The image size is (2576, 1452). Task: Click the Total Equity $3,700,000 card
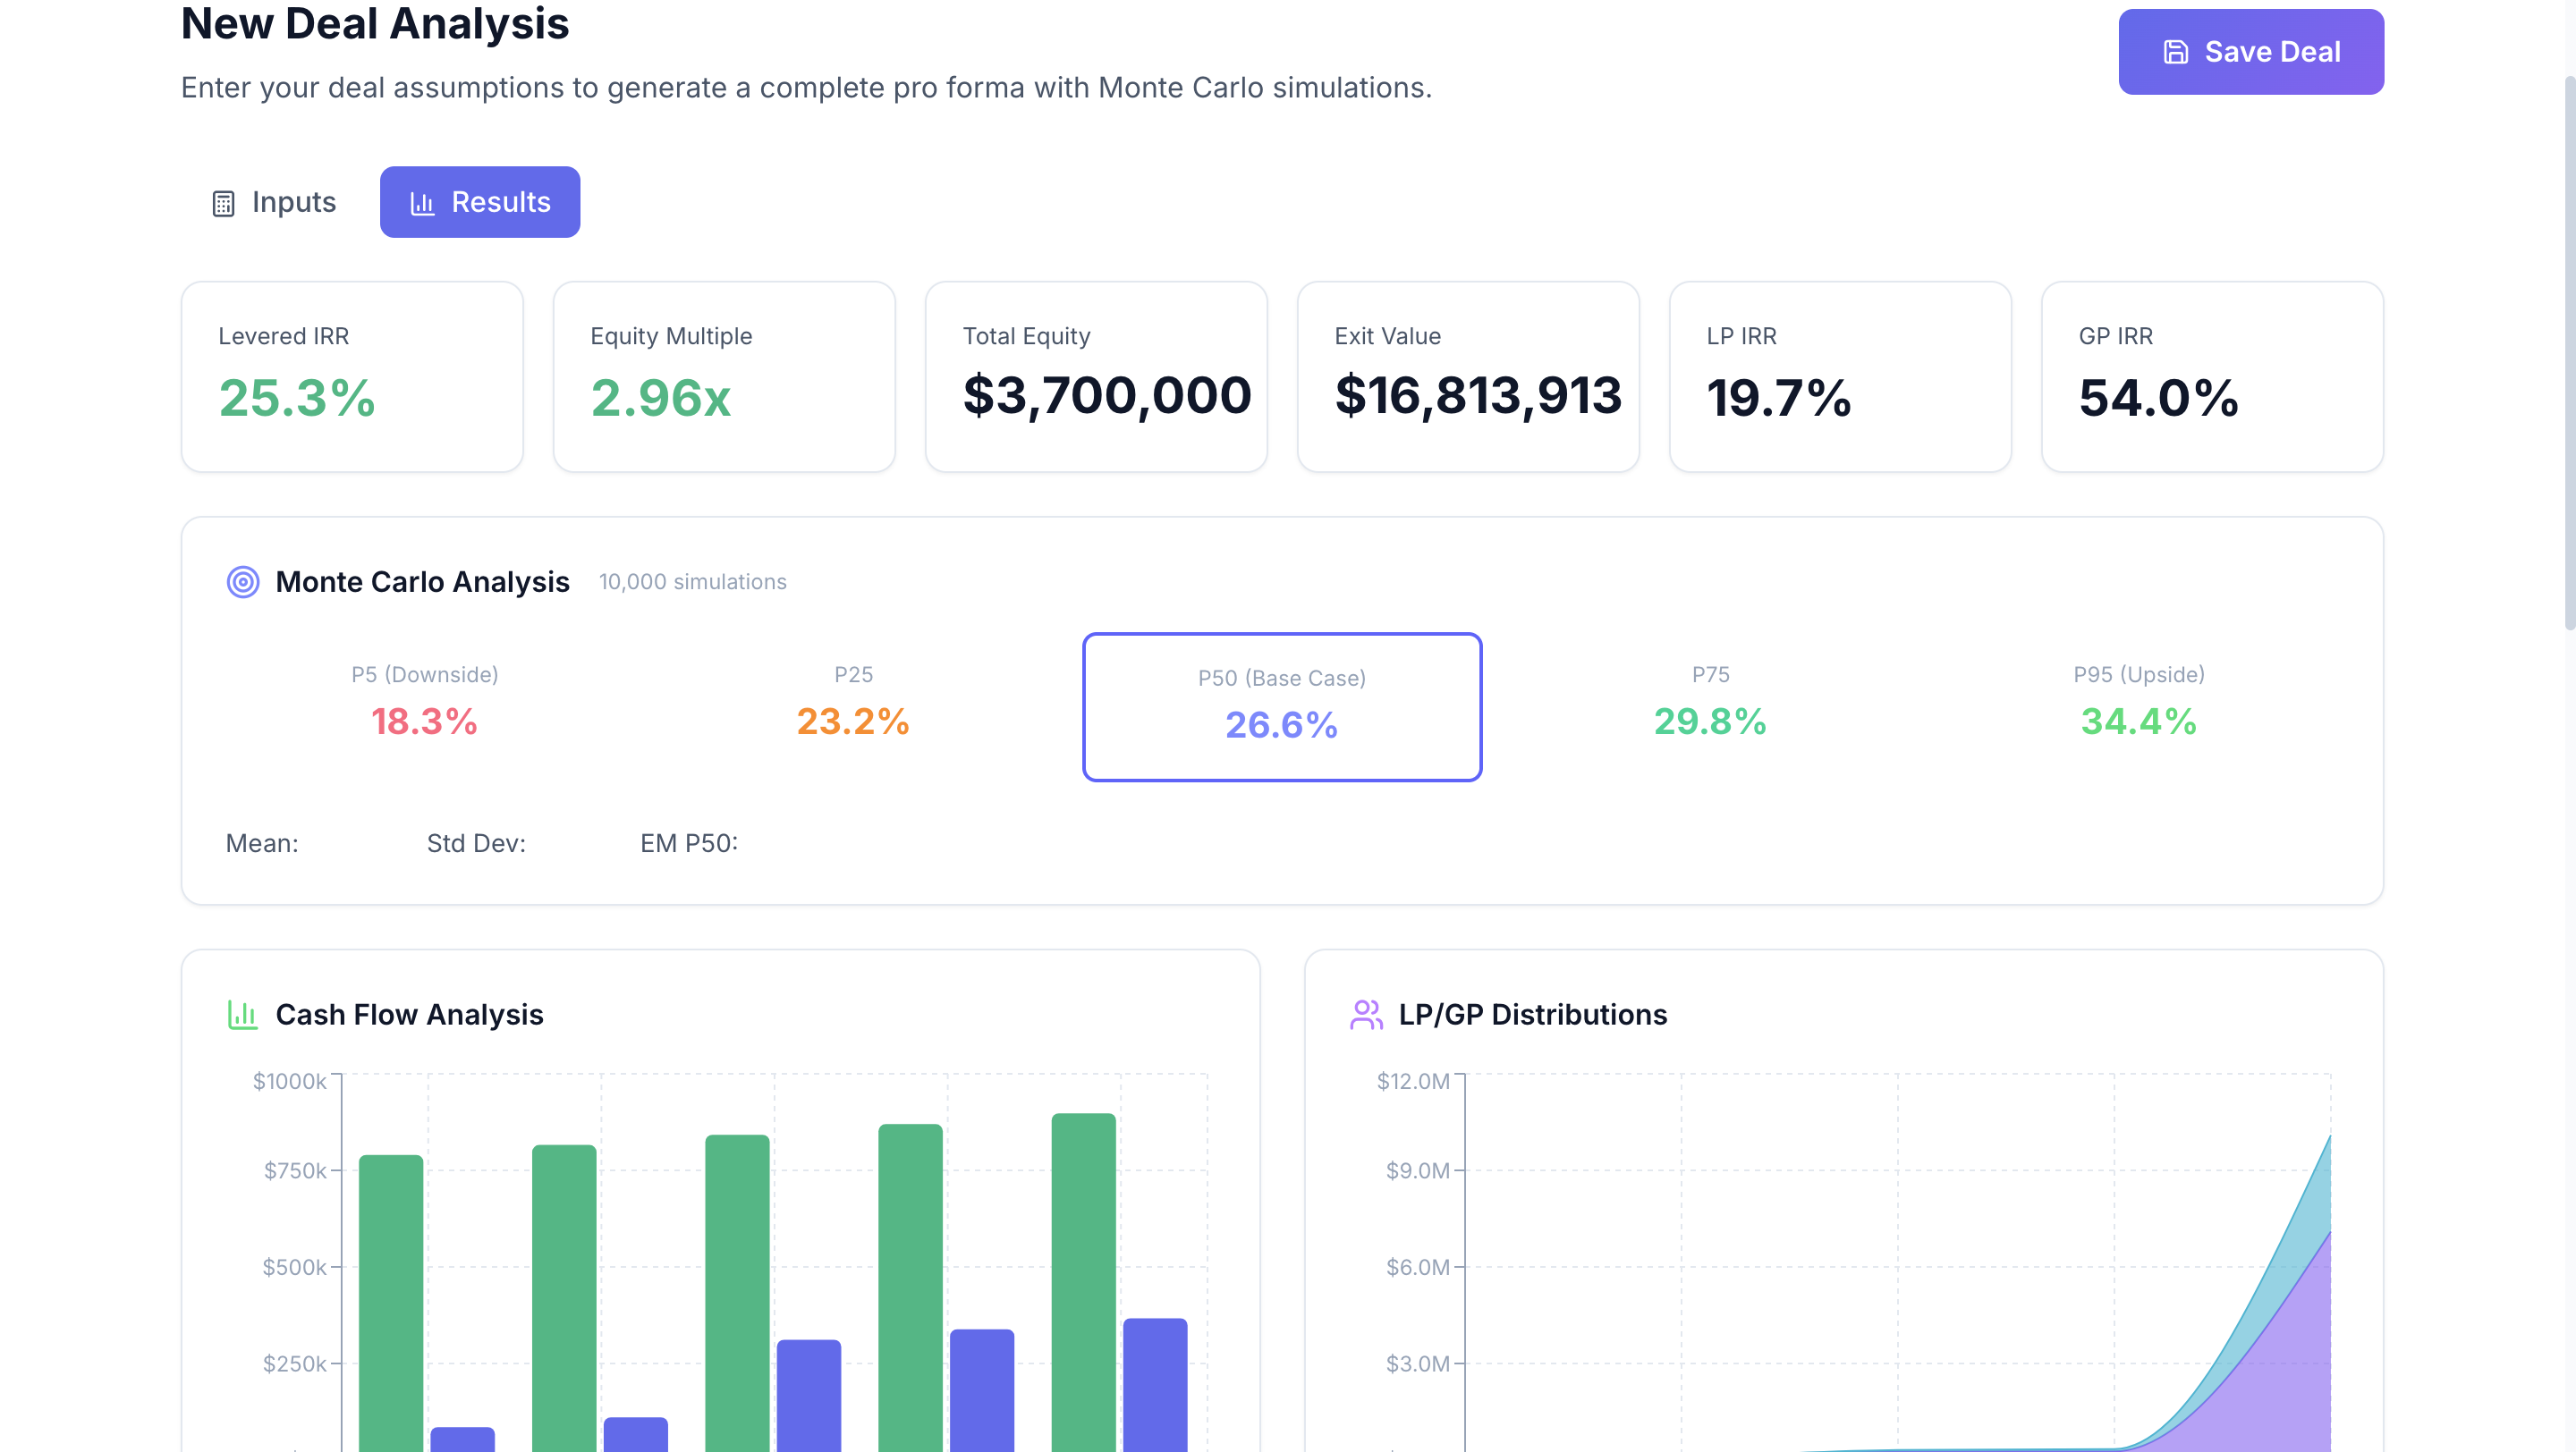1096,376
